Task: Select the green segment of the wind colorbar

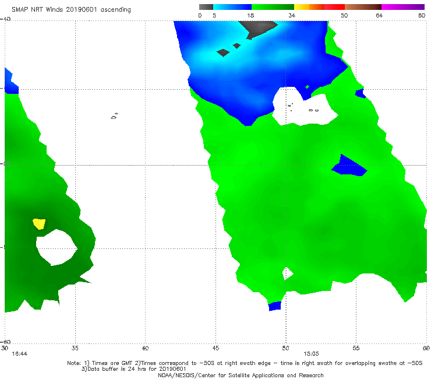Action: tap(273, 7)
